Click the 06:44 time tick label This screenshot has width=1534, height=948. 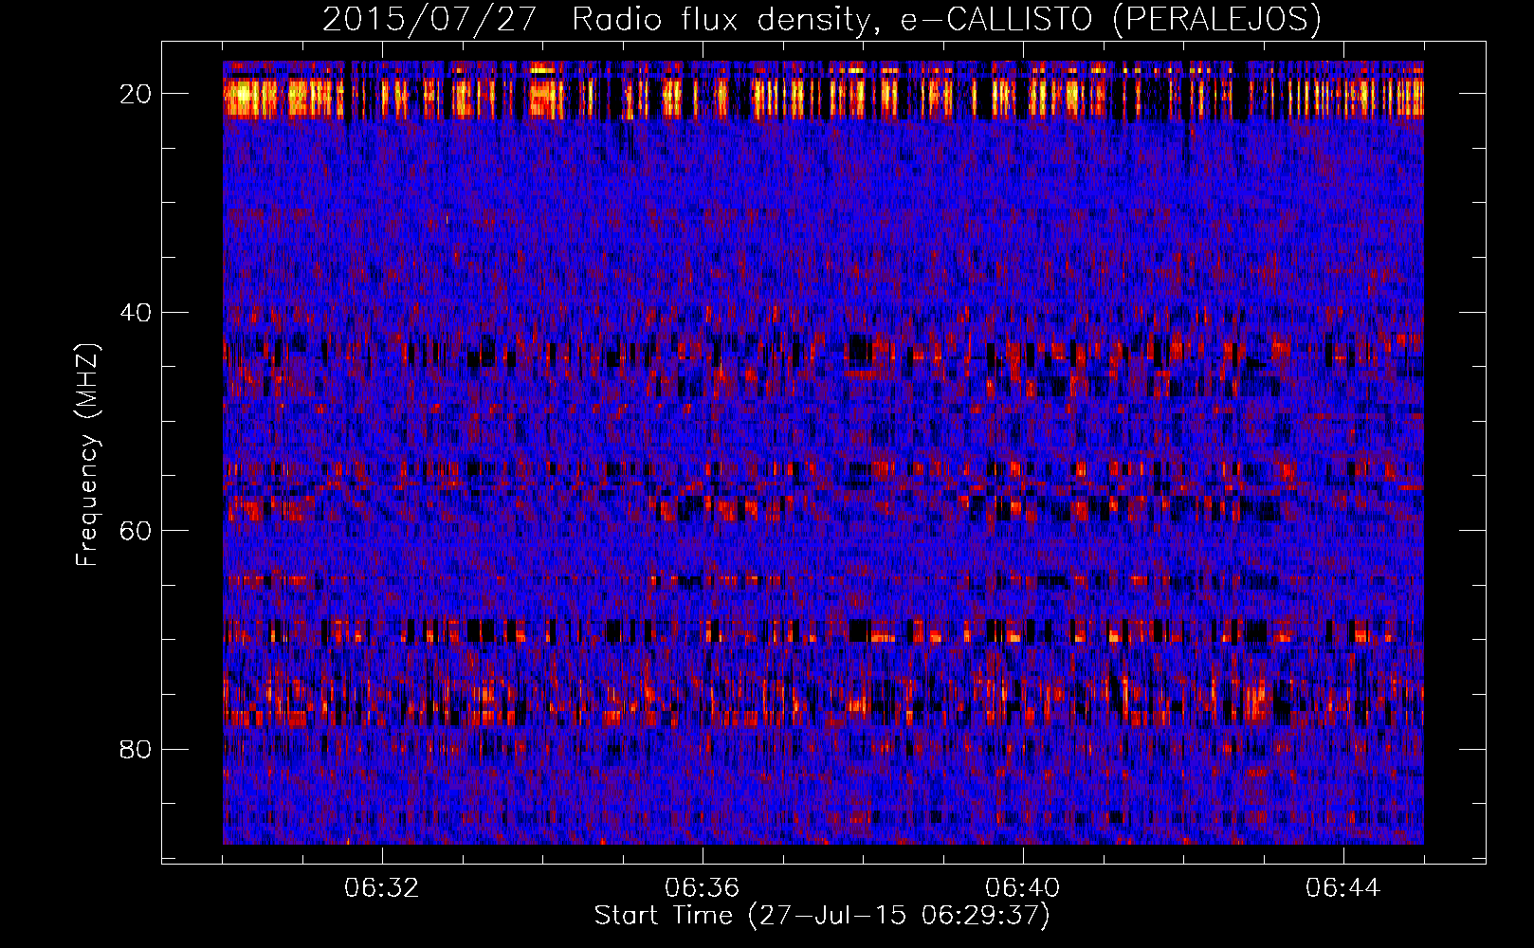1342,888
